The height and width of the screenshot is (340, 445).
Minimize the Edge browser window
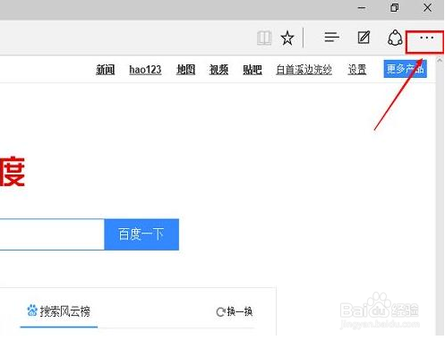tap(362, 8)
